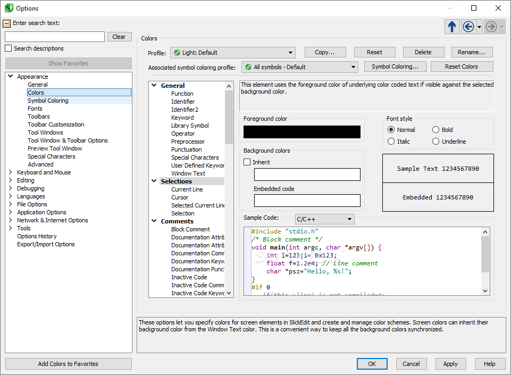Click the search text input field
This screenshot has width=511, height=375.
[55, 37]
